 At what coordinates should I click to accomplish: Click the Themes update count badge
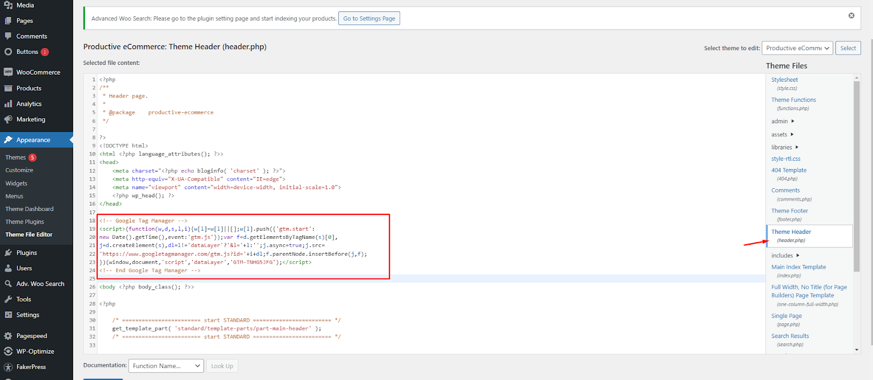[33, 158]
